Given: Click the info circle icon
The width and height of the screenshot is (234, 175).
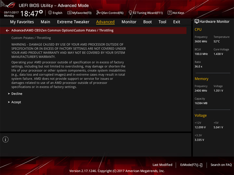Looking at the screenshot, I should 6,139.
